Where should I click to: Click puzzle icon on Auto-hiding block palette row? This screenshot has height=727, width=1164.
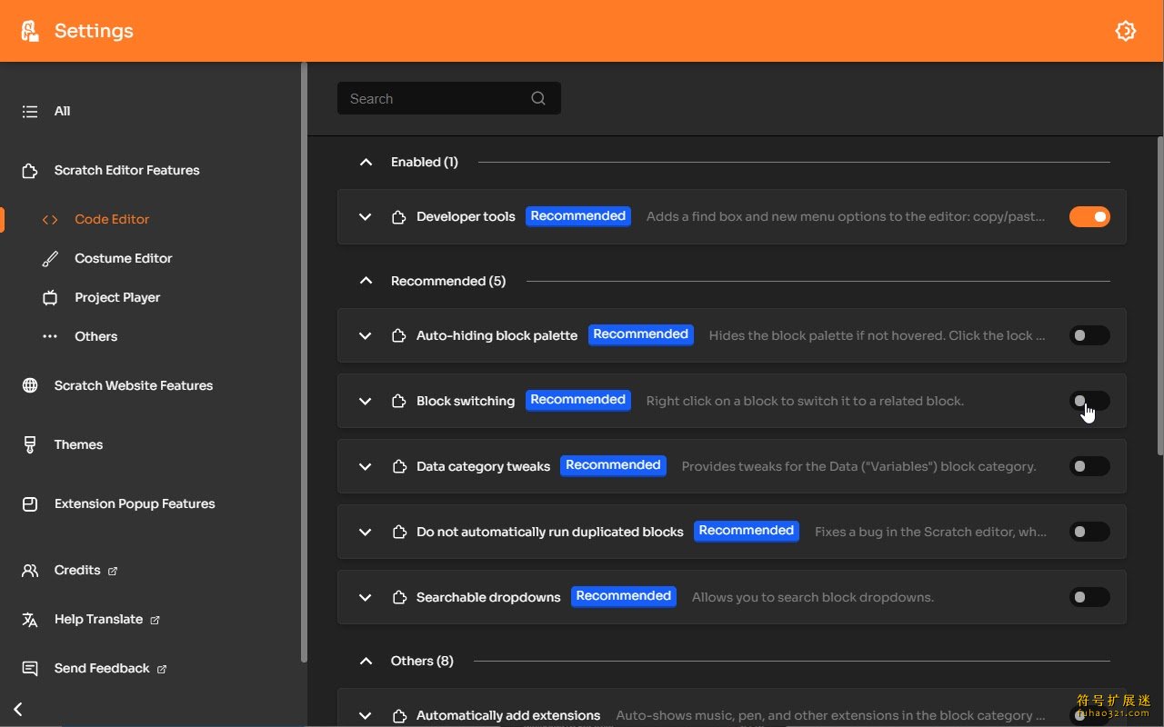[x=398, y=336]
